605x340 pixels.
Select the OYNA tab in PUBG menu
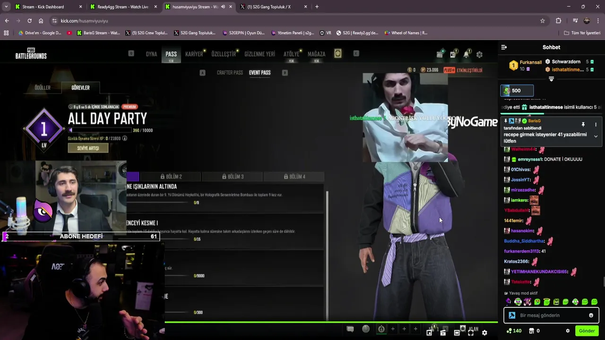(x=151, y=54)
